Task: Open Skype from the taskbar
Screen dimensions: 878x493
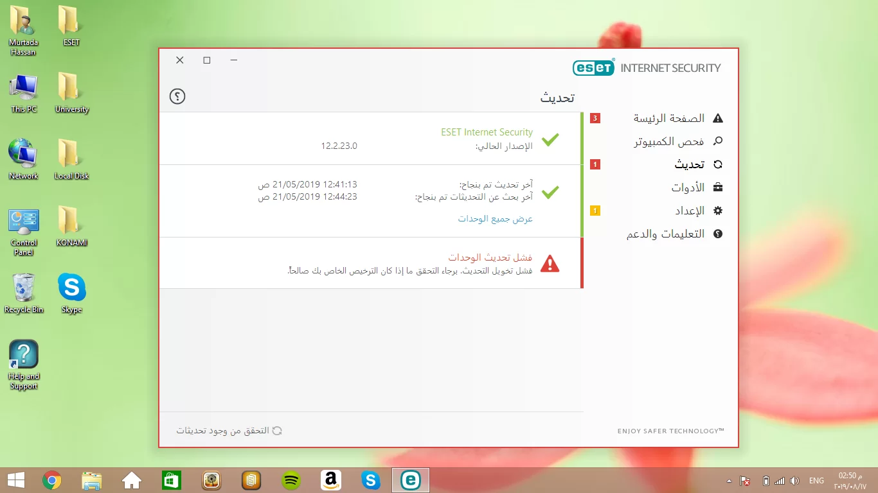Action: [x=371, y=480]
